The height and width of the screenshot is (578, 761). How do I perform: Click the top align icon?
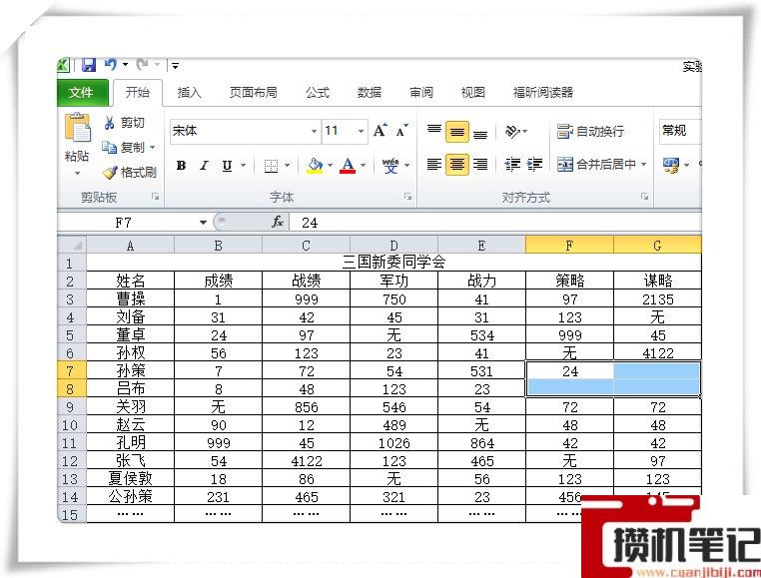coord(433,130)
